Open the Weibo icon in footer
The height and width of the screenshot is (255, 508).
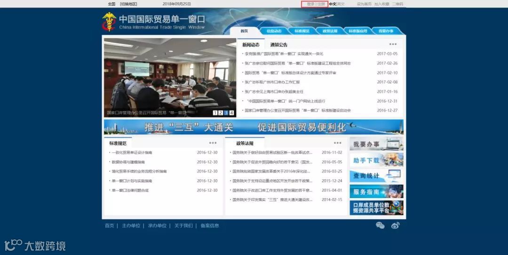[x=395, y=225]
